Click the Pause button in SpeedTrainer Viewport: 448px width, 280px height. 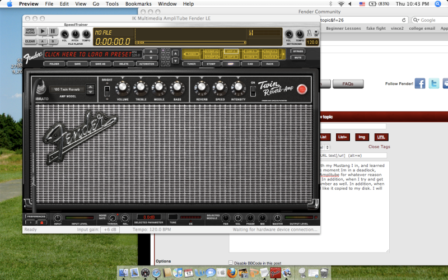coord(53,31)
